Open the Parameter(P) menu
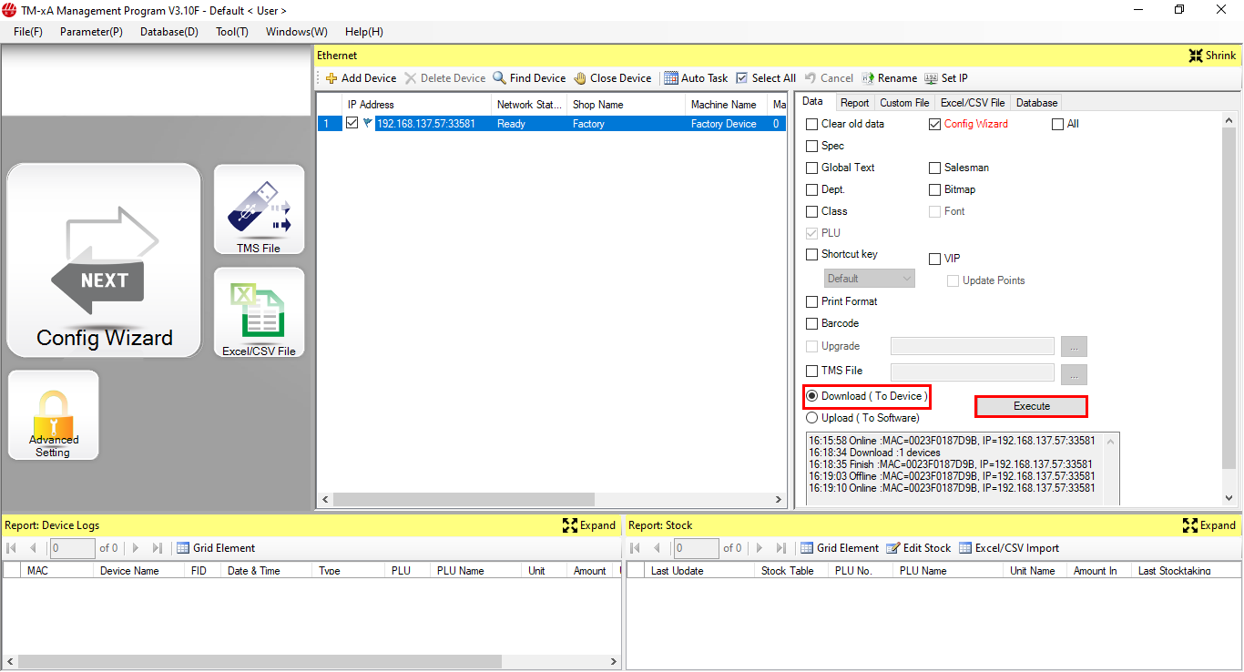The width and height of the screenshot is (1244, 672). point(91,32)
